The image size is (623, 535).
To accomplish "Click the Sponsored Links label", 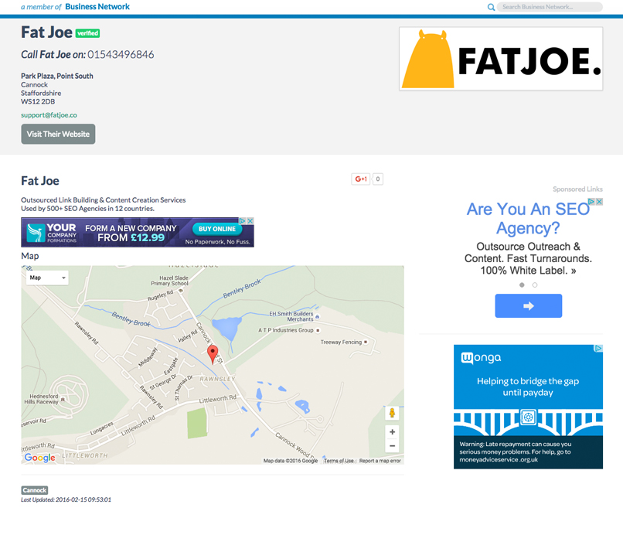I will [577, 189].
